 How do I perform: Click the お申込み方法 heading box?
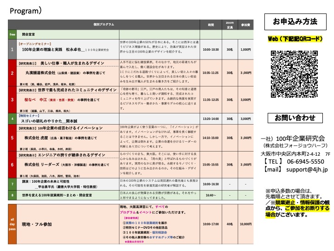pos(295,22)
